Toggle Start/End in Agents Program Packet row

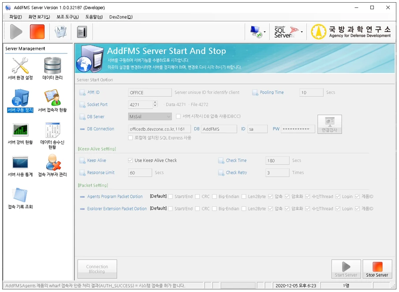click(x=171, y=197)
